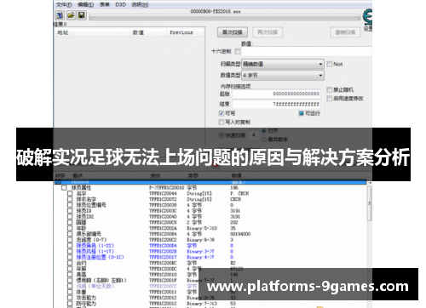Click the 数值 value input field

coord(307,51)
